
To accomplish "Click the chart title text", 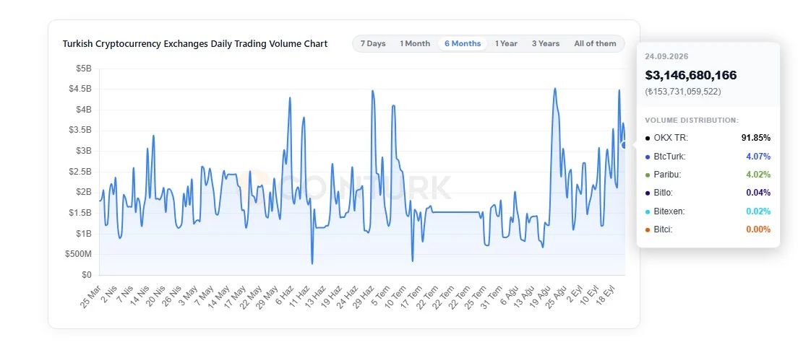I will [195, 44].
